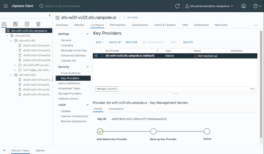Collapse the left navigation pane
The height and width of the screenshot is (154, 264).
coord(50,16)
